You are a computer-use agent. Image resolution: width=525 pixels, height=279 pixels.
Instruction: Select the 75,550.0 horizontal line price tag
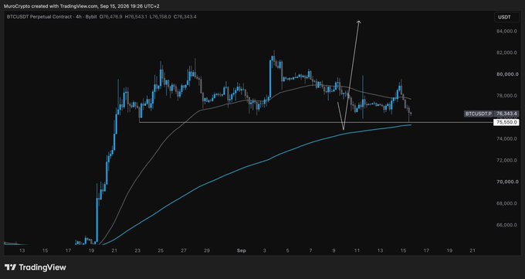(506, 122)
